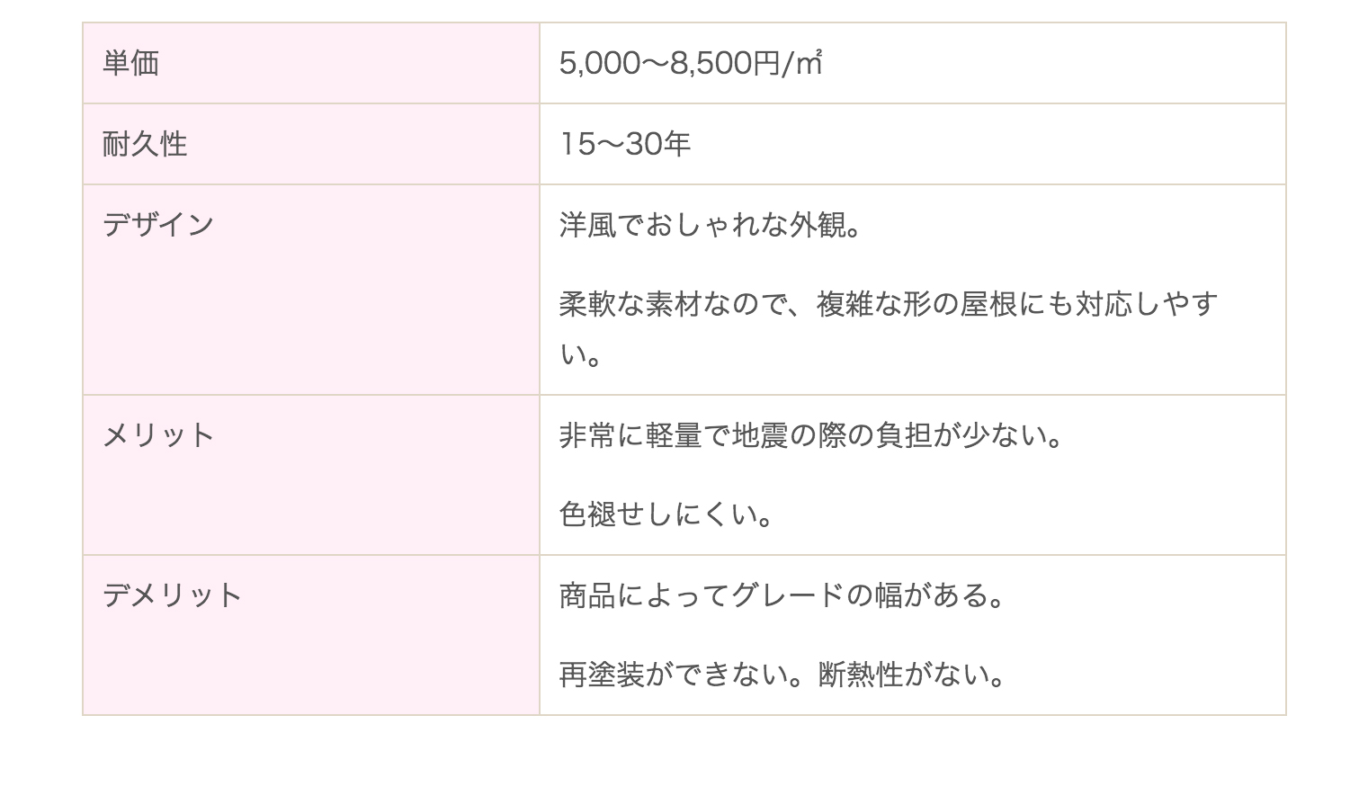Click the text 洋風でおしゃれな外観。
The height and width of the screenshot is (805, 1368).
[711, 225]
